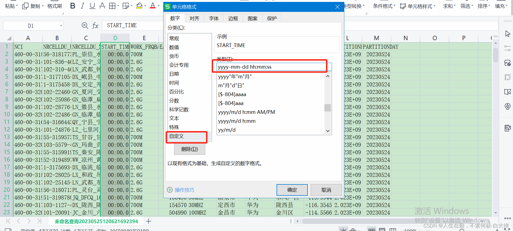This screenshot has height=231, width=513.
Task: Select 货币 category in the list
Action: point(189,56)
